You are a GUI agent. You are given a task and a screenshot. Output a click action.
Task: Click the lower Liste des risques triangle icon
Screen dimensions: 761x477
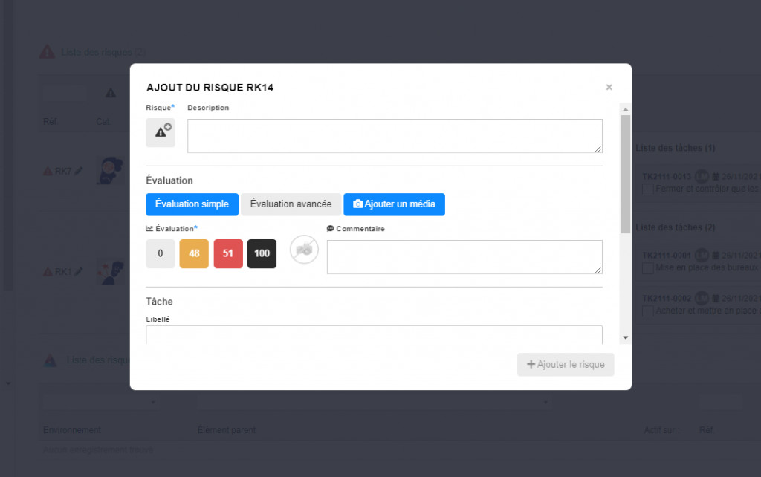[x=51, y=360]
